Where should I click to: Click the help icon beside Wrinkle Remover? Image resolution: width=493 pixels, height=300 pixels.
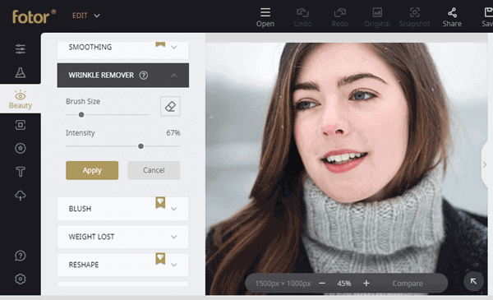point(144,75)
